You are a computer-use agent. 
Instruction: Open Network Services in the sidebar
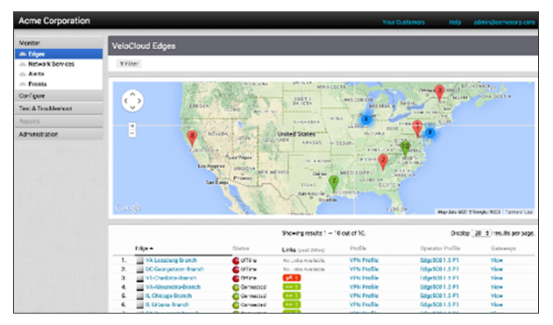51,64
